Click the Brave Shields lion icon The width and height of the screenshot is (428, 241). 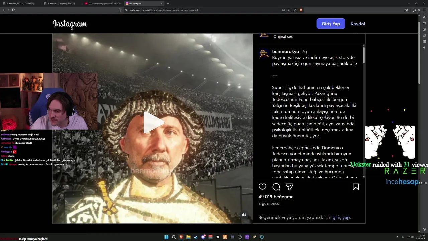[301, 10]
